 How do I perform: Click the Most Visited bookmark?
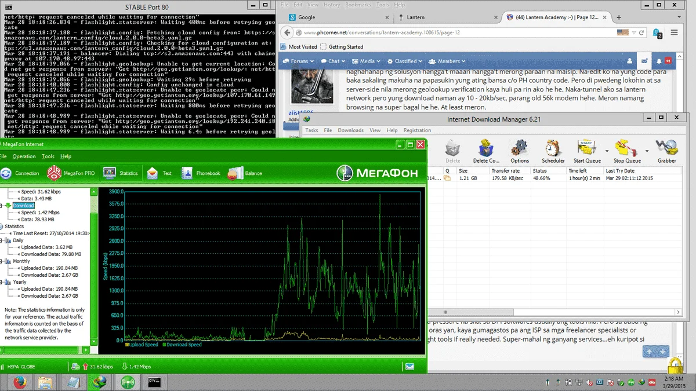pos(299,47)
